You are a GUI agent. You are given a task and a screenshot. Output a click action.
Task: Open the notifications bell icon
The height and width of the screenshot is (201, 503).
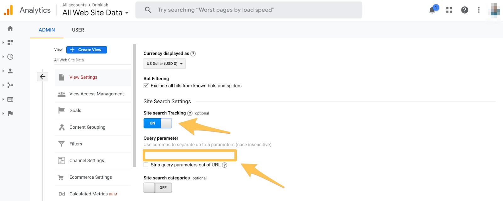[432, 10]
